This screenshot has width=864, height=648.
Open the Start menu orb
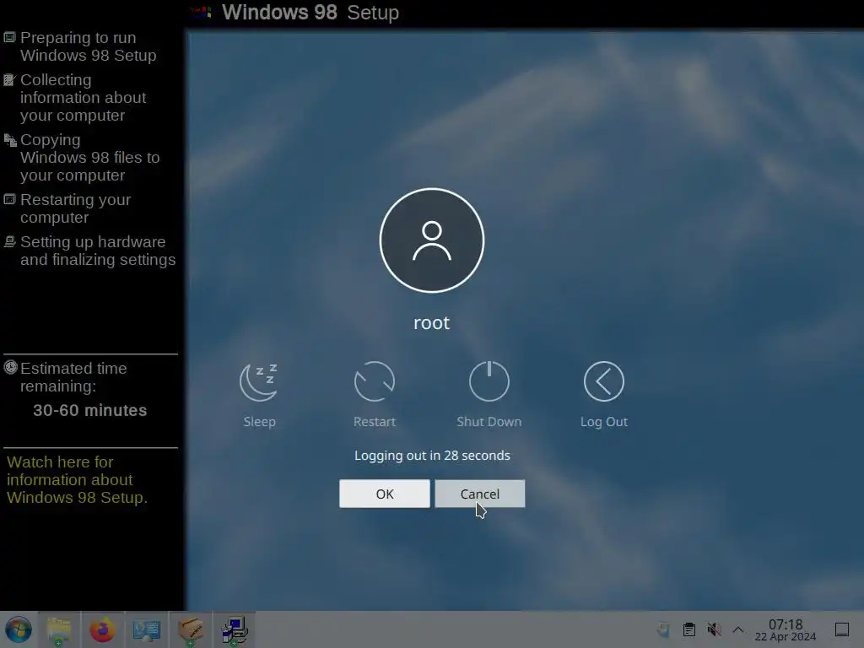(19, 629)
